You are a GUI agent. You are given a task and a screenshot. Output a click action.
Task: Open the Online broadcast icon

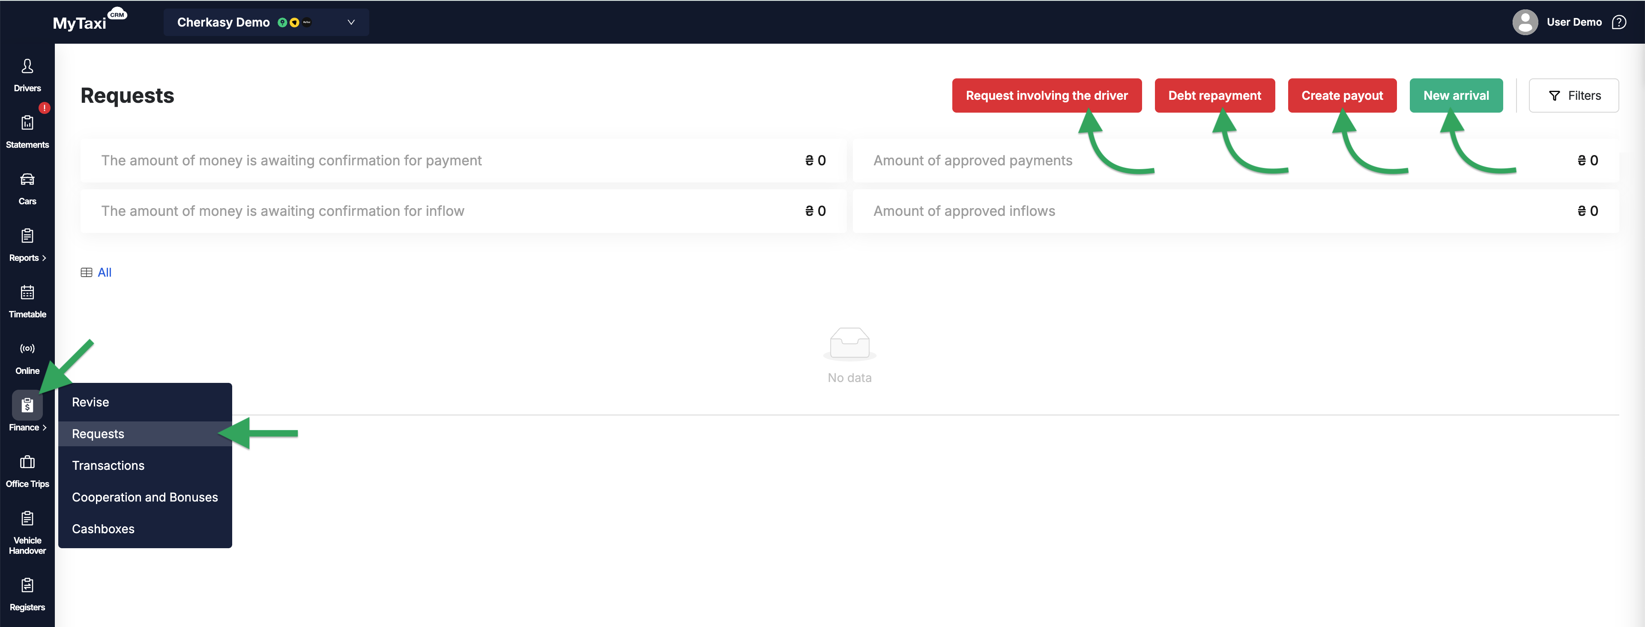tap(27, 349)
